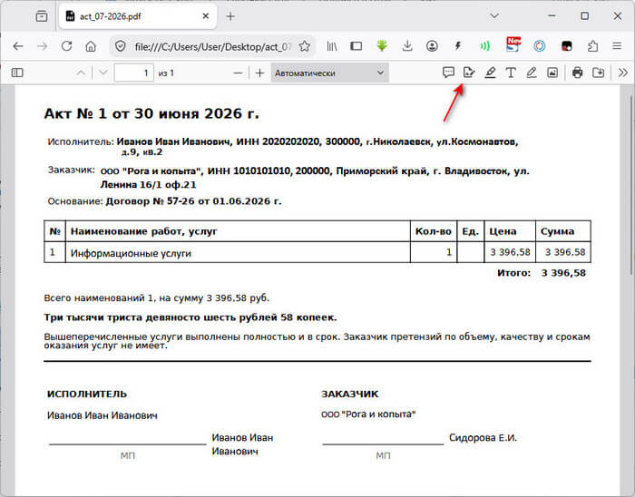Zoom out the PDF document

[238, 73]
